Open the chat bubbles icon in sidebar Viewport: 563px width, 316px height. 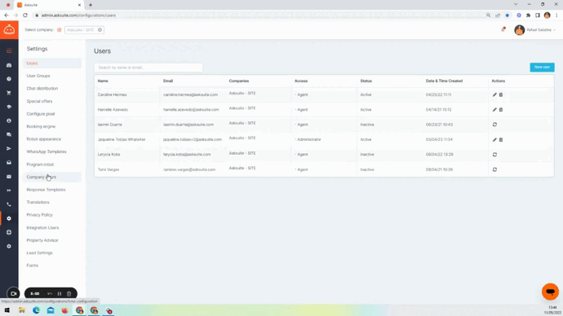point(9,134)
